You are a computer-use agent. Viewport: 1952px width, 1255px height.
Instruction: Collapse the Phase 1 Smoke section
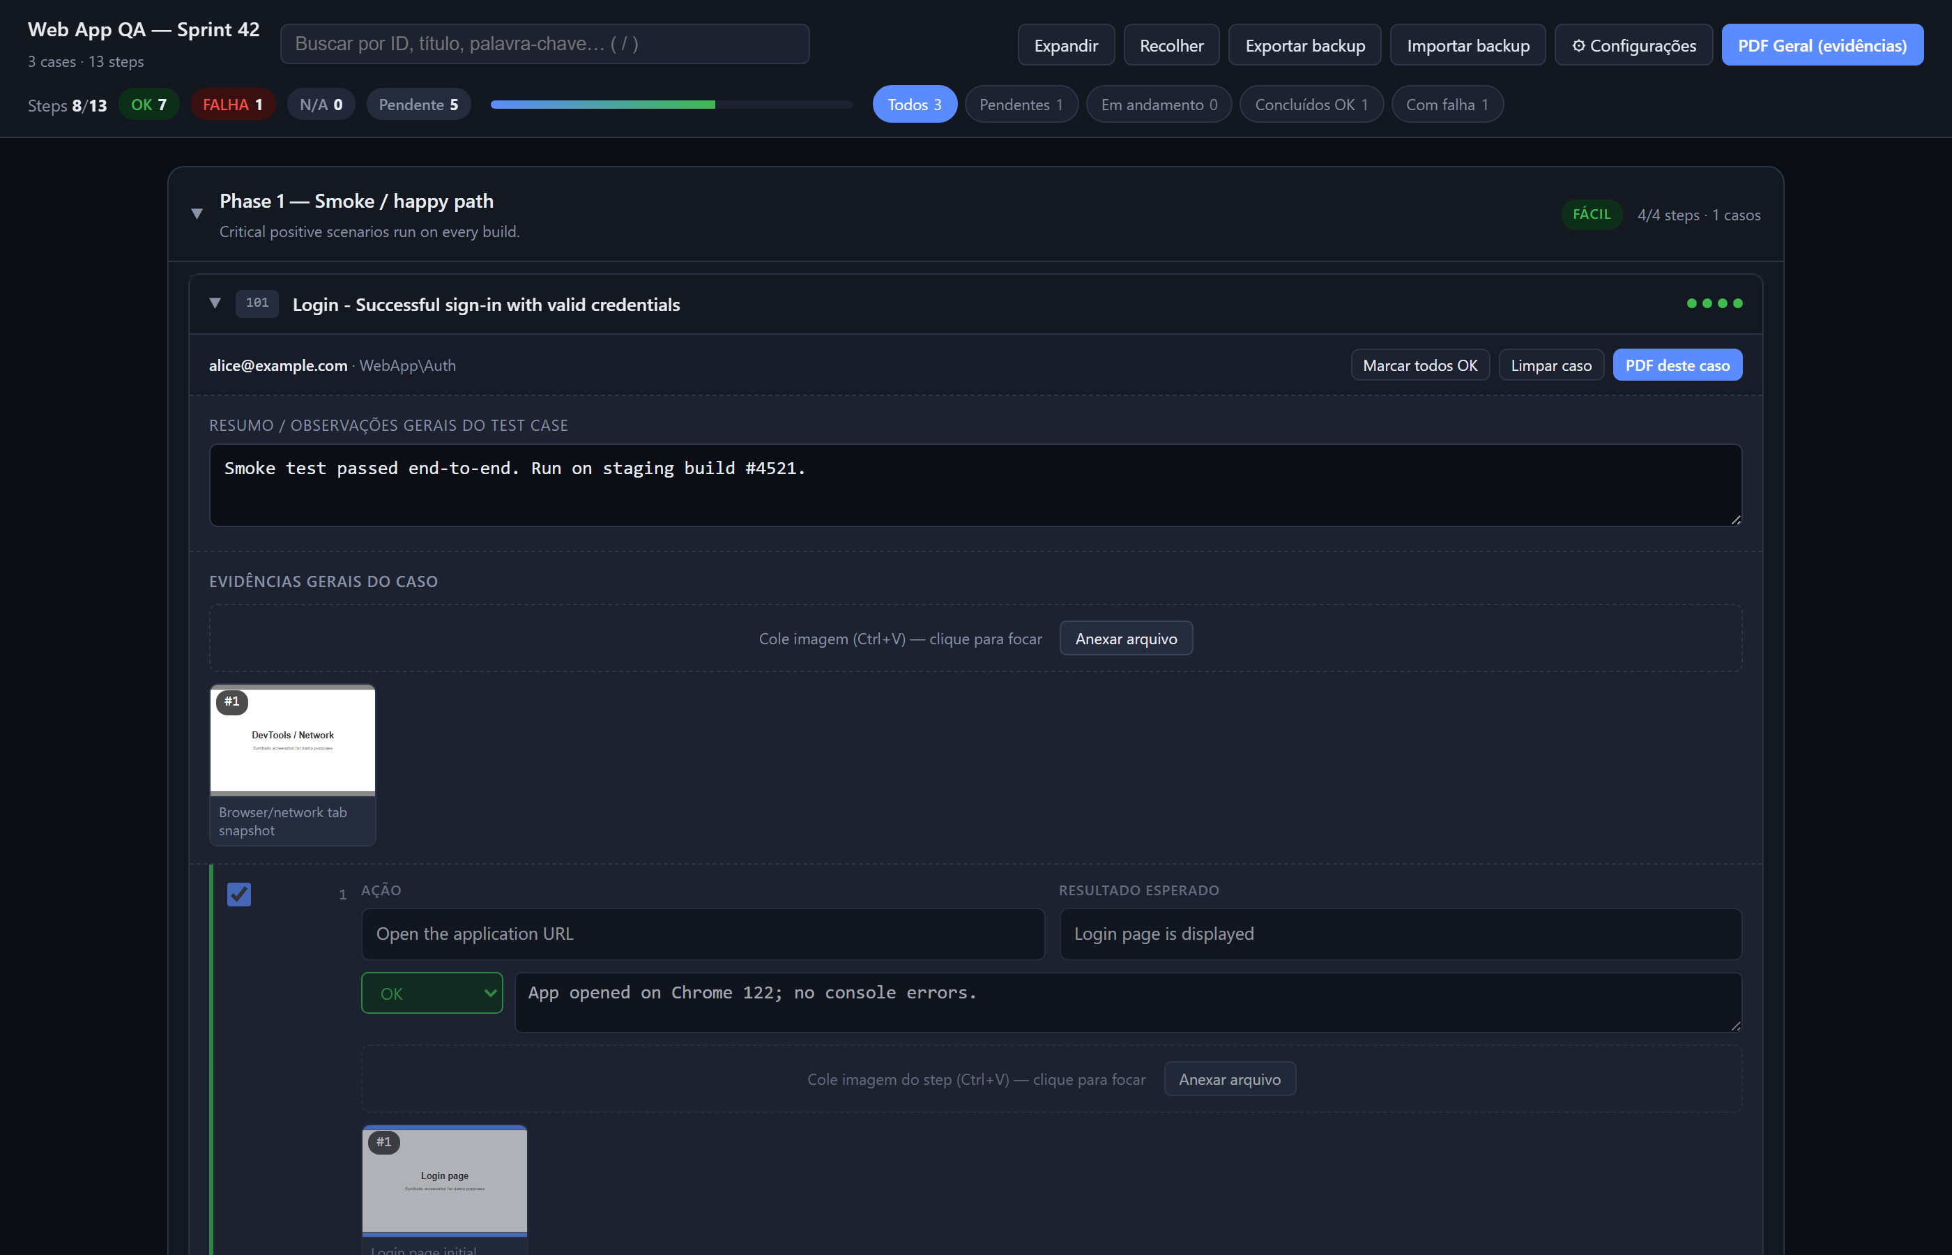pyautogui.click(x=197, y=214)
